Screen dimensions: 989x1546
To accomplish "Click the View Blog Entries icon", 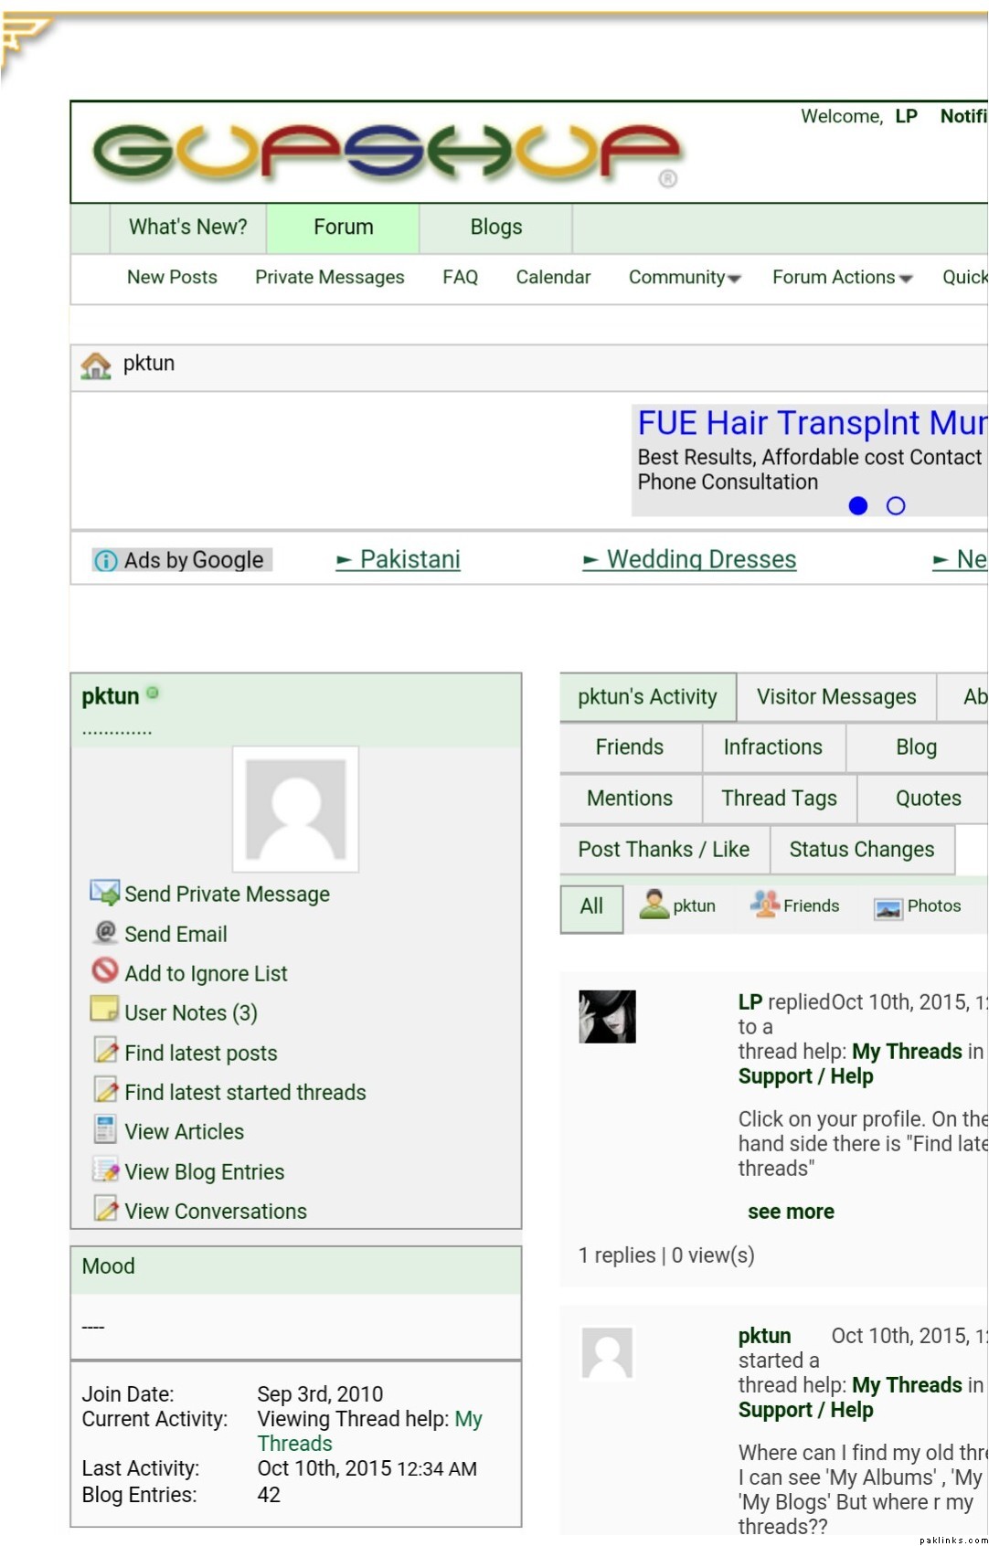I will click(105, 1170).
